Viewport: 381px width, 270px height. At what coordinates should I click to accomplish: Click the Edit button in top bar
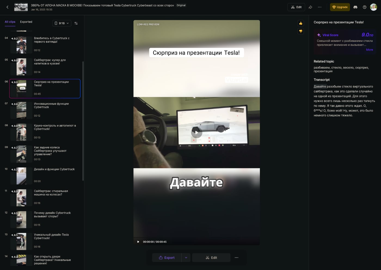tap(296, 7)
